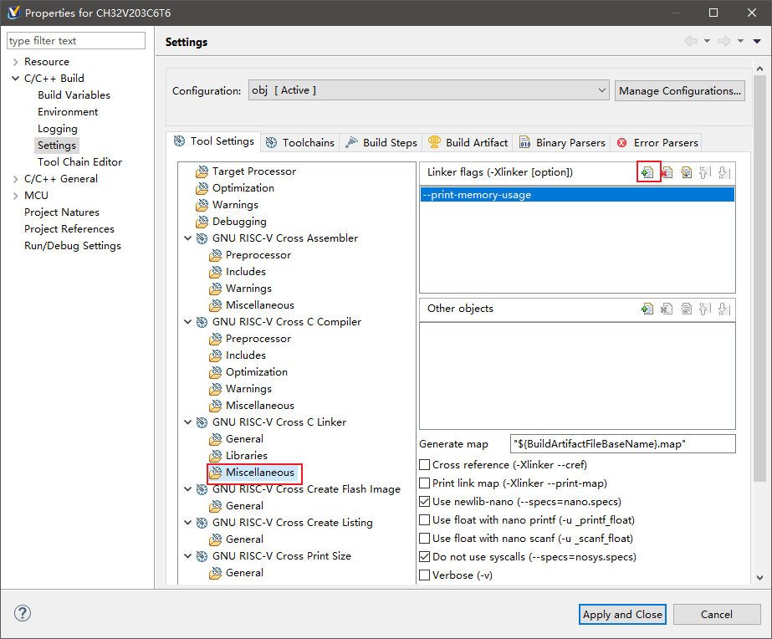Add a new linker flag entry
This screenshot has height=639, width=772.
647,172
